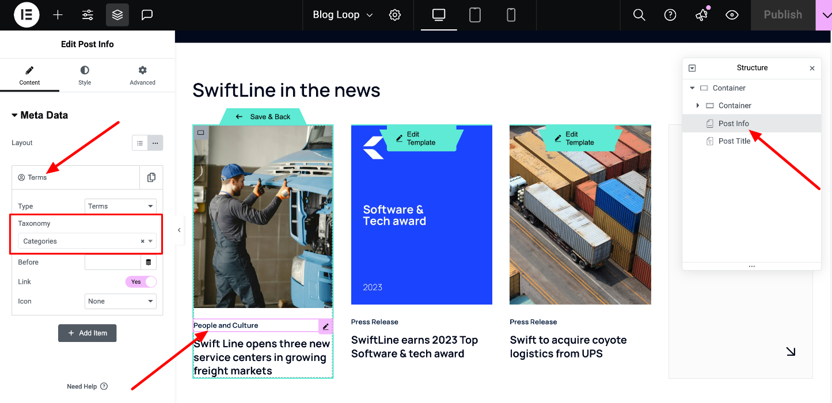Select container handle on first post
This screenshot has height=403, width=832.
click(x=200, y=132)
